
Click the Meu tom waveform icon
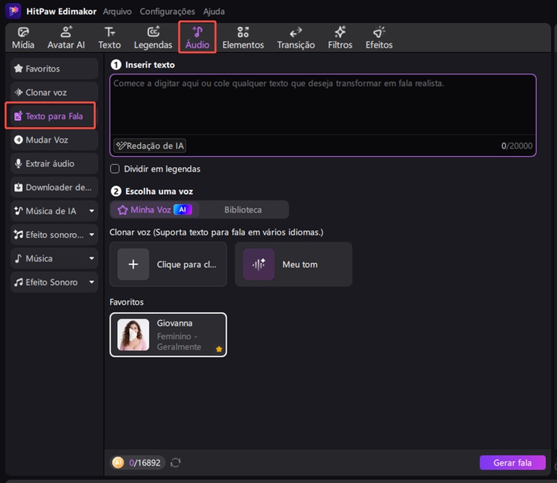[x=258, y=264]
